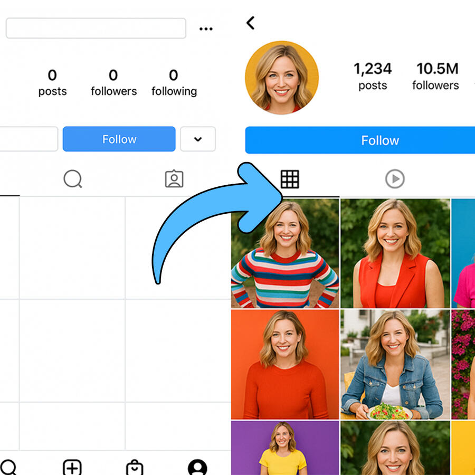
Task: Switch to the reels play tab
Action: pos(395,179)
